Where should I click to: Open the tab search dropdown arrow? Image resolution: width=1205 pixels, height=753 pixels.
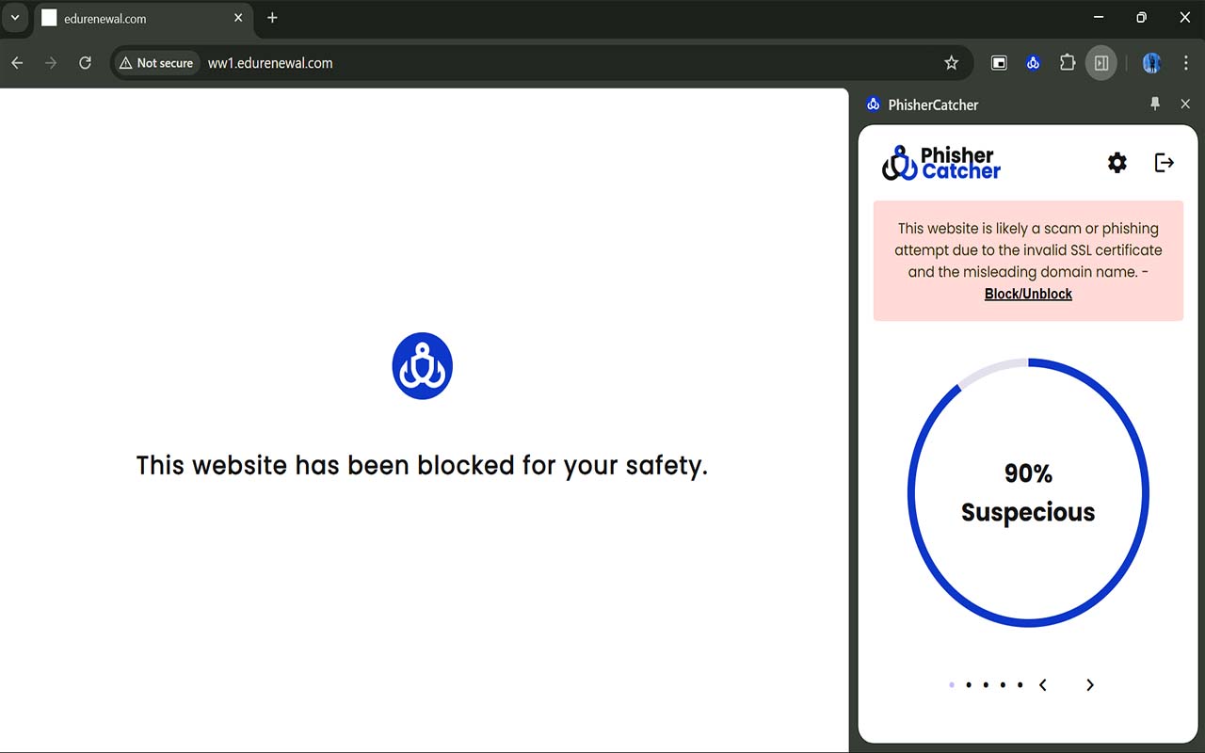pyautogui.click(x=14, y=18)
